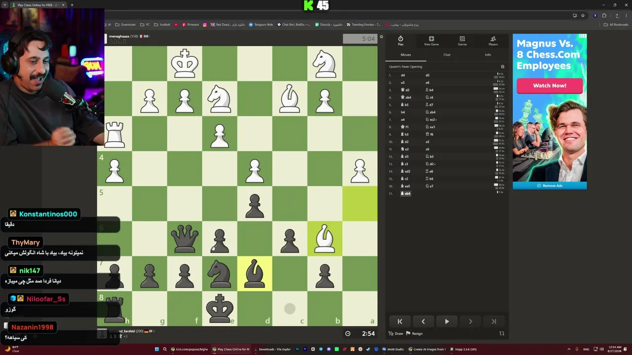
Task: Select the black knight next to the yellow square
Action: coord(220,274)
